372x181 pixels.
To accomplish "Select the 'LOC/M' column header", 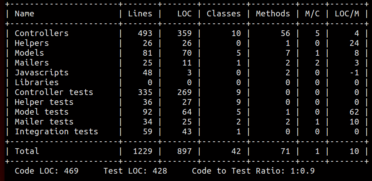I will click(x=347, y=14).
